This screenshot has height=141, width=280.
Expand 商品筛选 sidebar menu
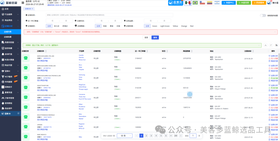tap(10, 20)
